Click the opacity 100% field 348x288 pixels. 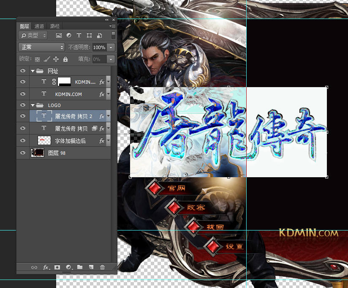pos(99,47)
